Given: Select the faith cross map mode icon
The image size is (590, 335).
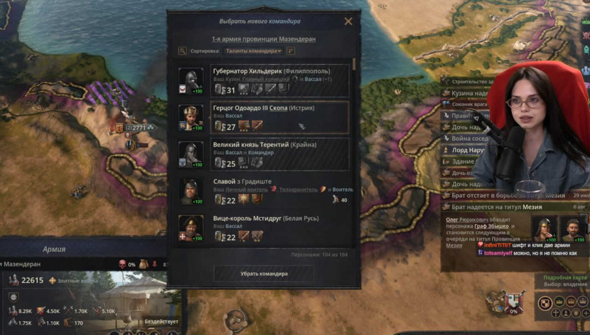Looking at the screenshot, I should tap(556, 313).
